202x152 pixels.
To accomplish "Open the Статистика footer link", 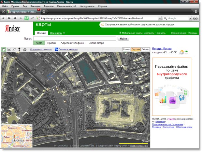I will (168, 127).
